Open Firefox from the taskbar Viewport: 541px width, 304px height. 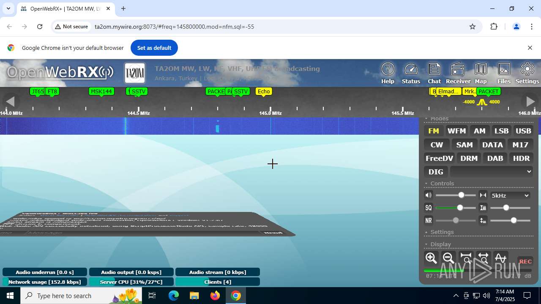215,296
